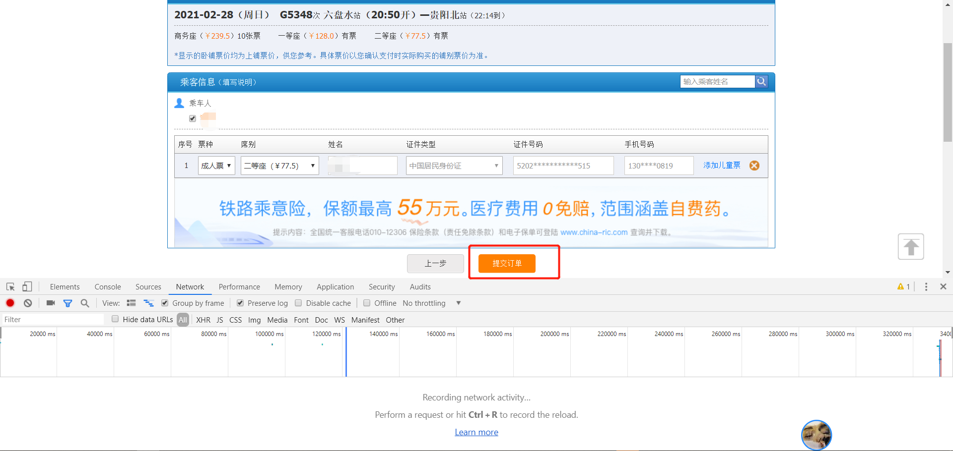953x451 pixels.
Task: Search passenger name with magnifier button
Action: click(x=761, y=81)
